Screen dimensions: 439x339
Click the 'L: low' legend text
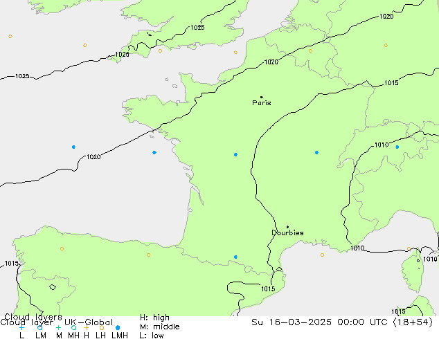[152, 336]
